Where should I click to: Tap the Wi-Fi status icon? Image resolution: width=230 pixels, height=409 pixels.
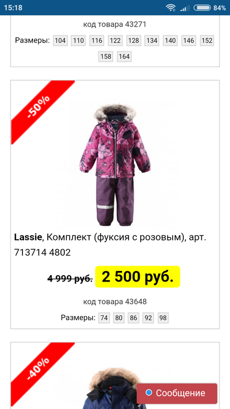click(171, 7)
